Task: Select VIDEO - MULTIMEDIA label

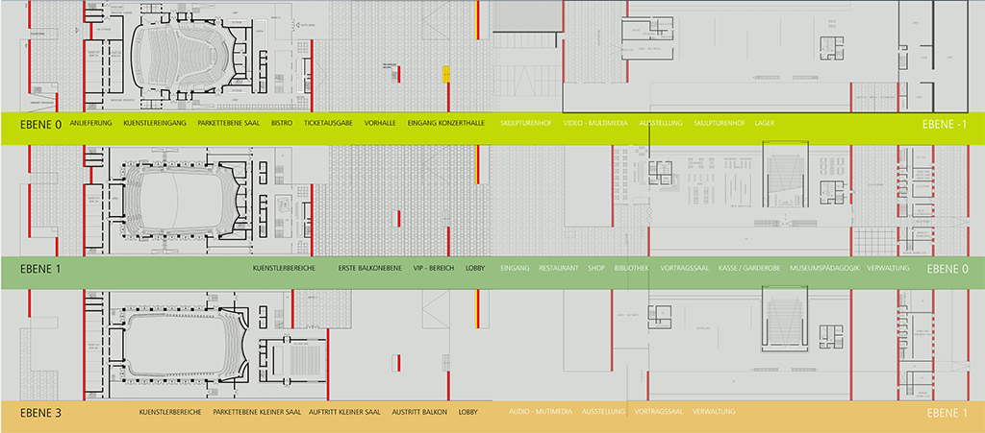Action: tap(594, 124)
